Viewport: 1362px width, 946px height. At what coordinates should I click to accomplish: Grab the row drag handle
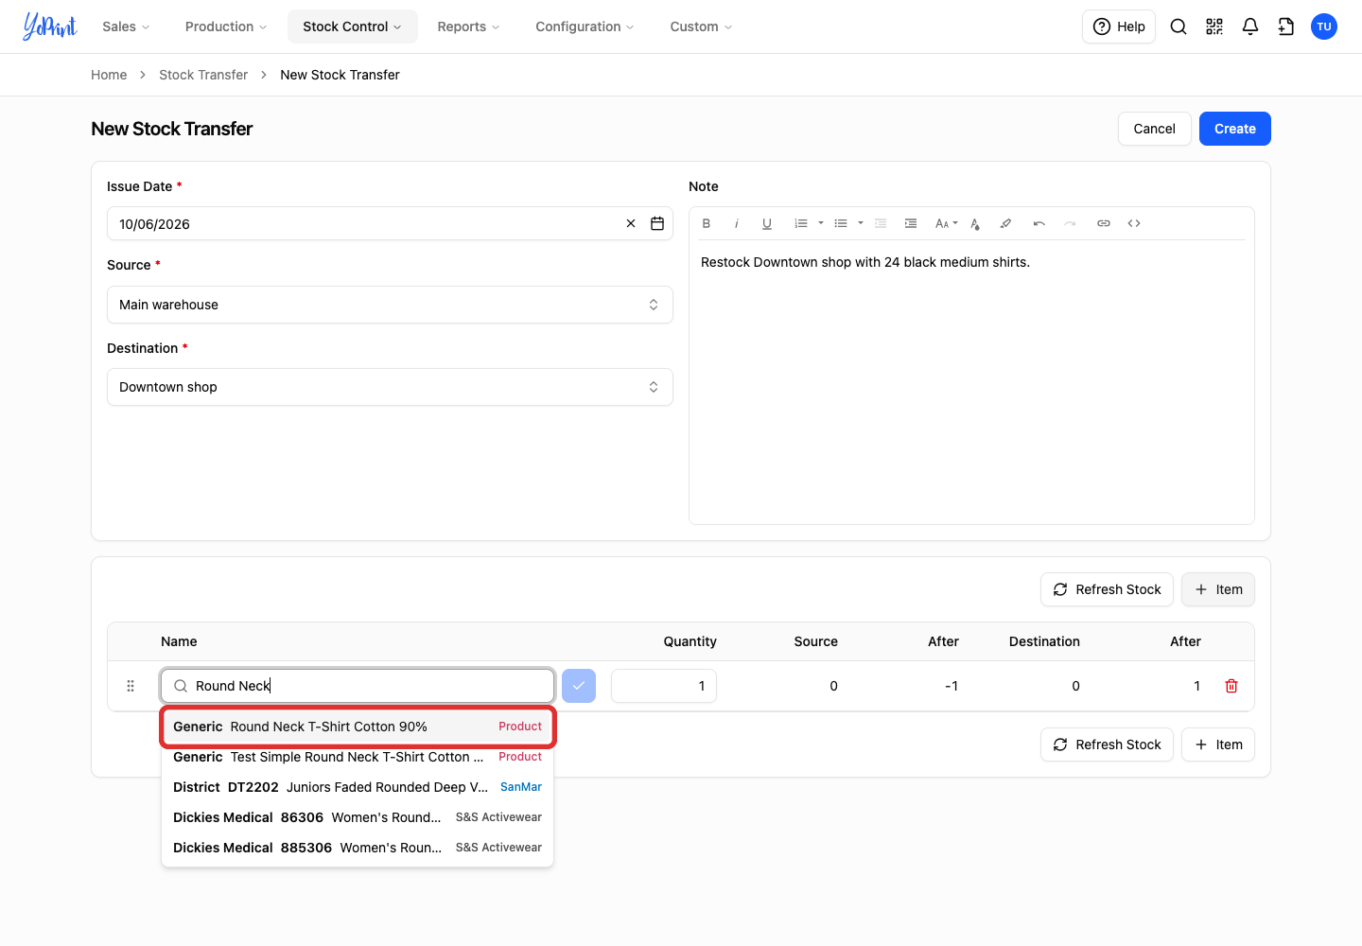[x=131, y=686]
